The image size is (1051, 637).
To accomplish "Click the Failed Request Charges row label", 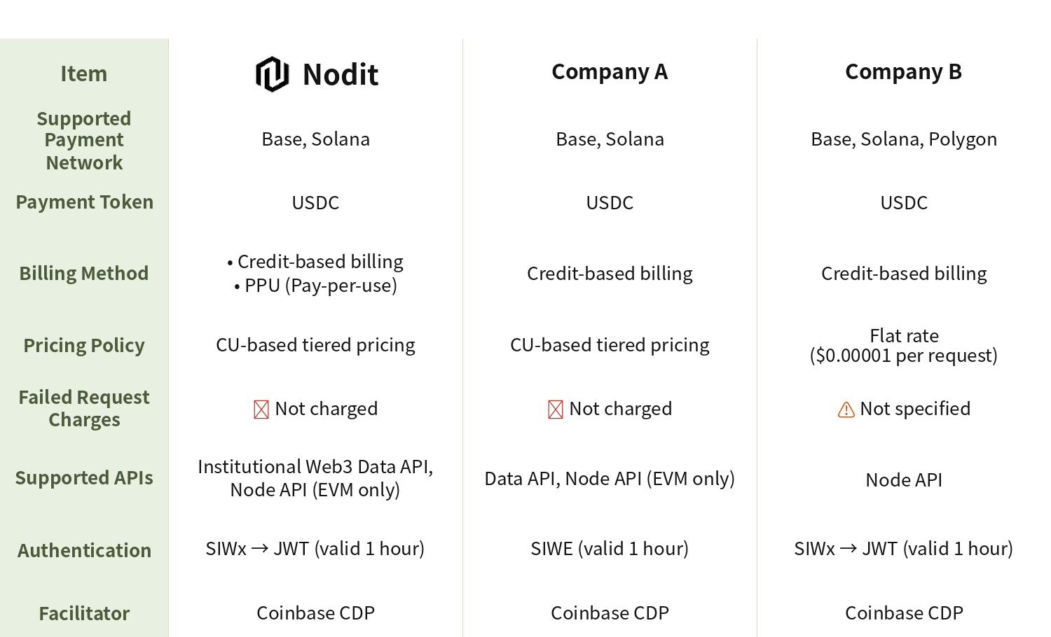I will tap(84, 409).
